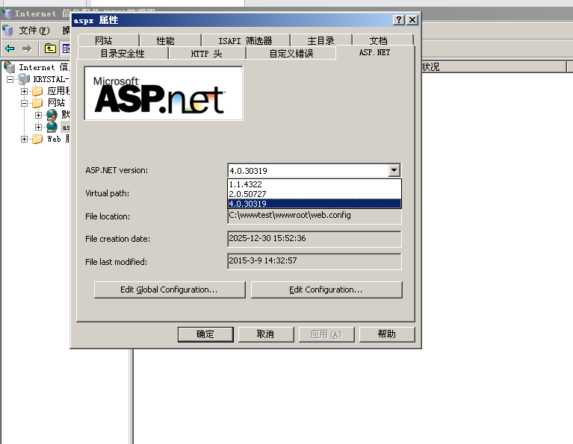Expand the application pools folder node
This screenshot has width=573, height=444.
(x=24, y=91)
